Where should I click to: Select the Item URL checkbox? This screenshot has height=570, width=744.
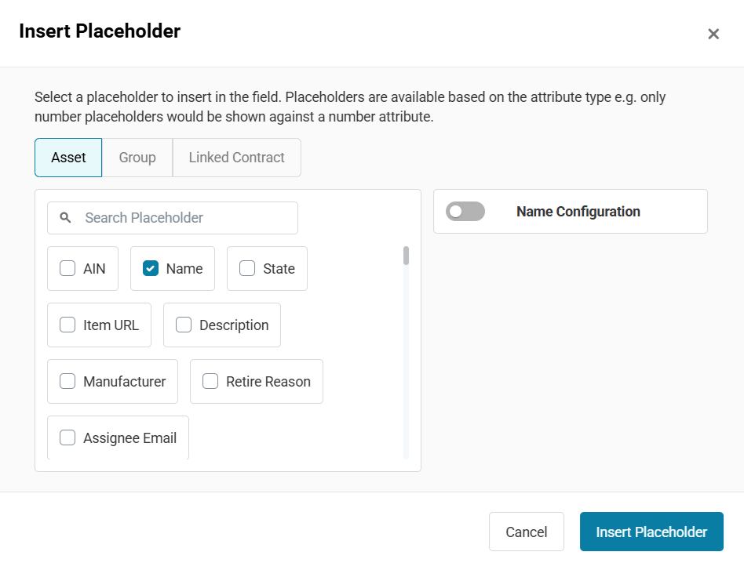[x=68, y=325]
